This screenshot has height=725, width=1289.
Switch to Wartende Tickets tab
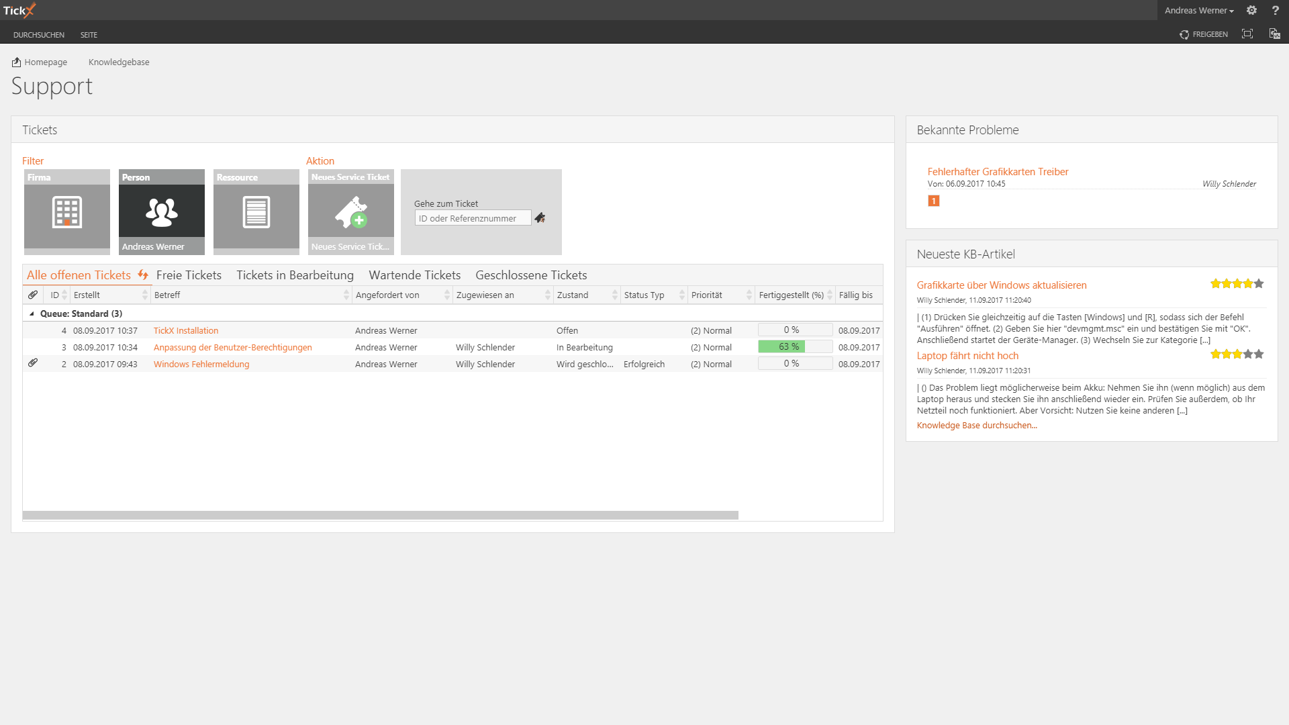click(415, 275)
